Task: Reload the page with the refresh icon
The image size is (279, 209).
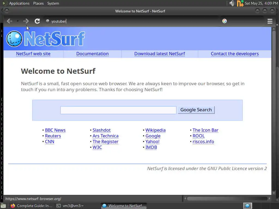Action: coord(37,21)
